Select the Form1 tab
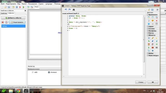 click(x=37, y=7)
